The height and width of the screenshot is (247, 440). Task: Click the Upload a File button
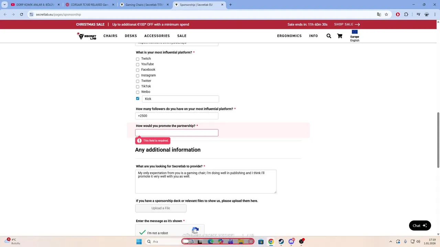[x=161, y=208]
